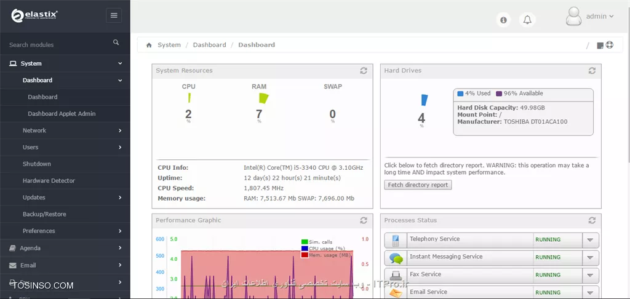The image size is (630, 299).
Task: Click the Elastix logo
Action: click(x=34, y=15)
